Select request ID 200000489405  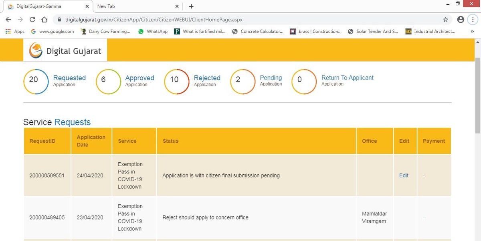pyautogui.click(x=47, y=217)
